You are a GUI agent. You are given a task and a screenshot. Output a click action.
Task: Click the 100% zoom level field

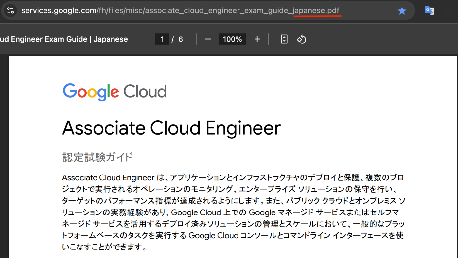pos(232,39)
